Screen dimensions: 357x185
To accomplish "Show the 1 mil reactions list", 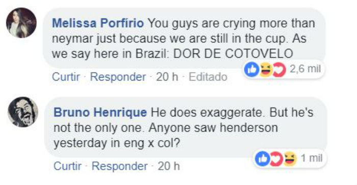I will pos(312,157).
